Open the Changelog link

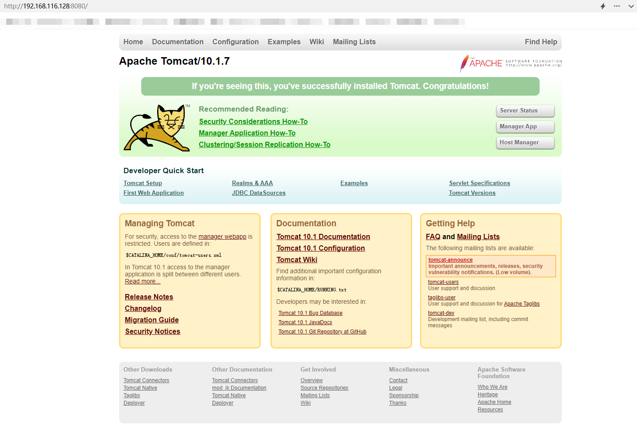143,308
